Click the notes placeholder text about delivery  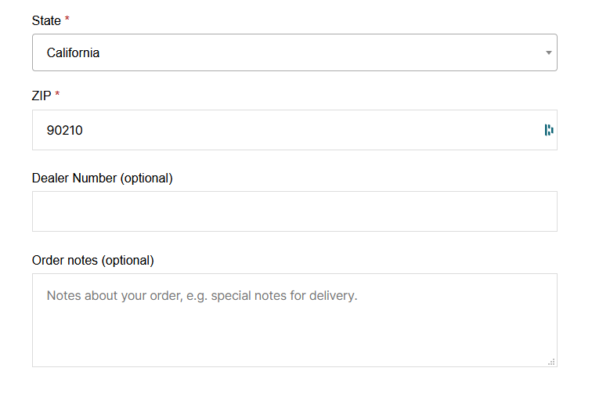pyautogui.click(x=201, y=296)
